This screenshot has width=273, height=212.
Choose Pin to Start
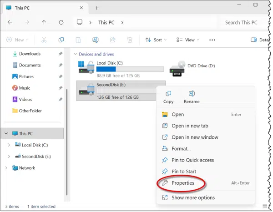click(x=206, y=172)
